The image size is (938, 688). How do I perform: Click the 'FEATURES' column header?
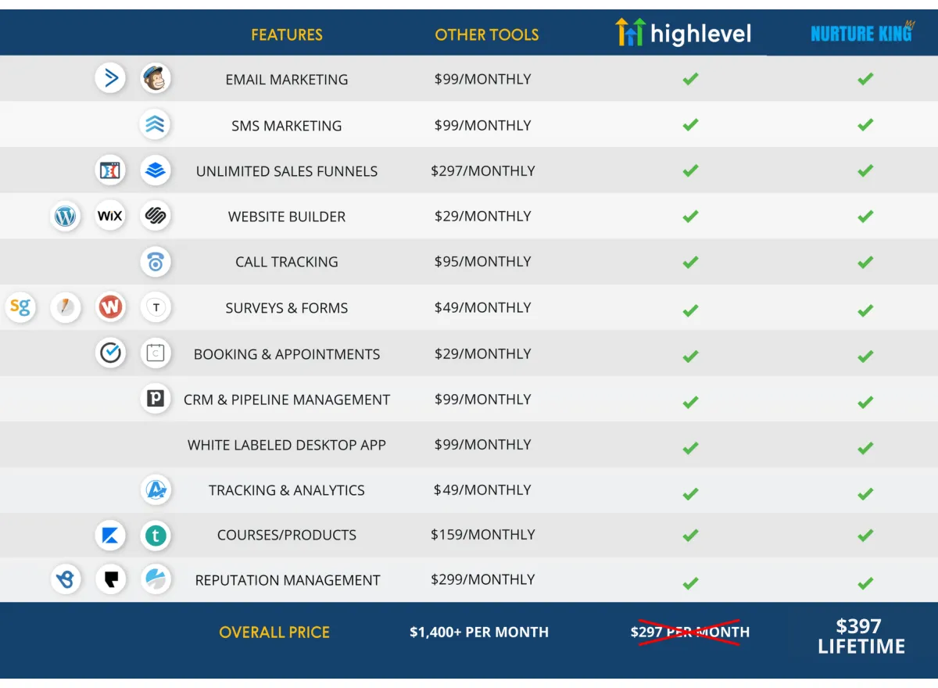[287, 34]
